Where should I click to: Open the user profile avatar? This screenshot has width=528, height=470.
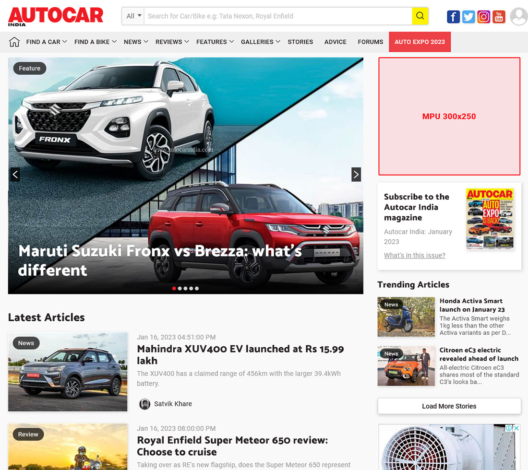pyautogui.click(x=519, y=16)
